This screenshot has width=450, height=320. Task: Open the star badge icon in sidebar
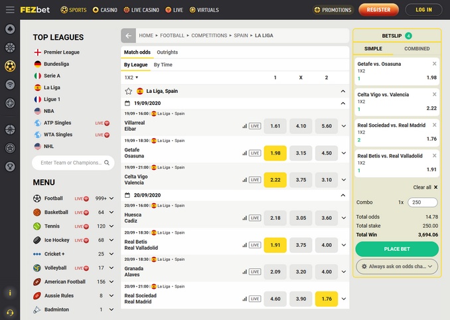coord(10,148)
